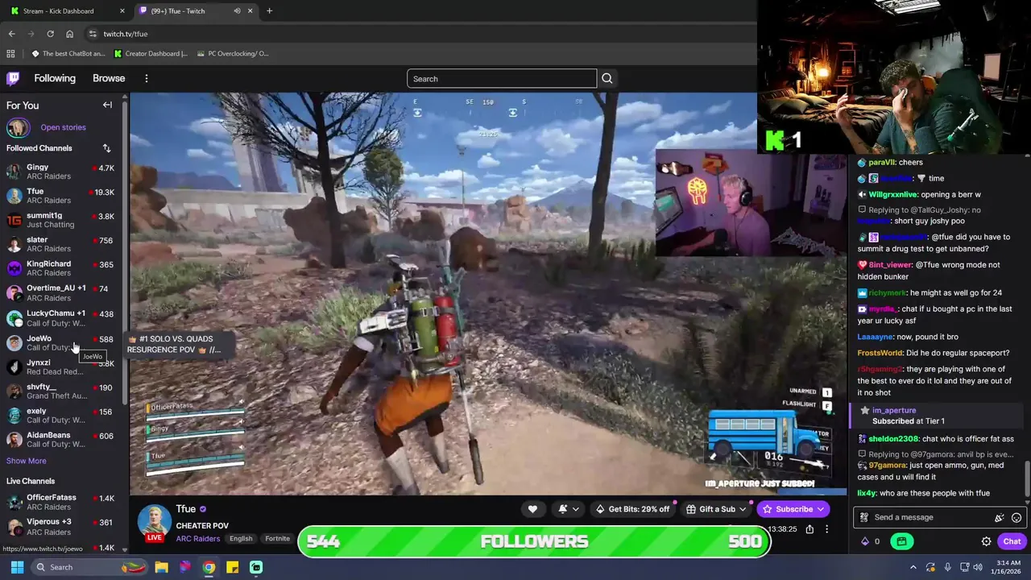Open the three-dot more menu beside Browse
Screen dimensions: 1031x580
pyautogui.click(x=146, y=78)
